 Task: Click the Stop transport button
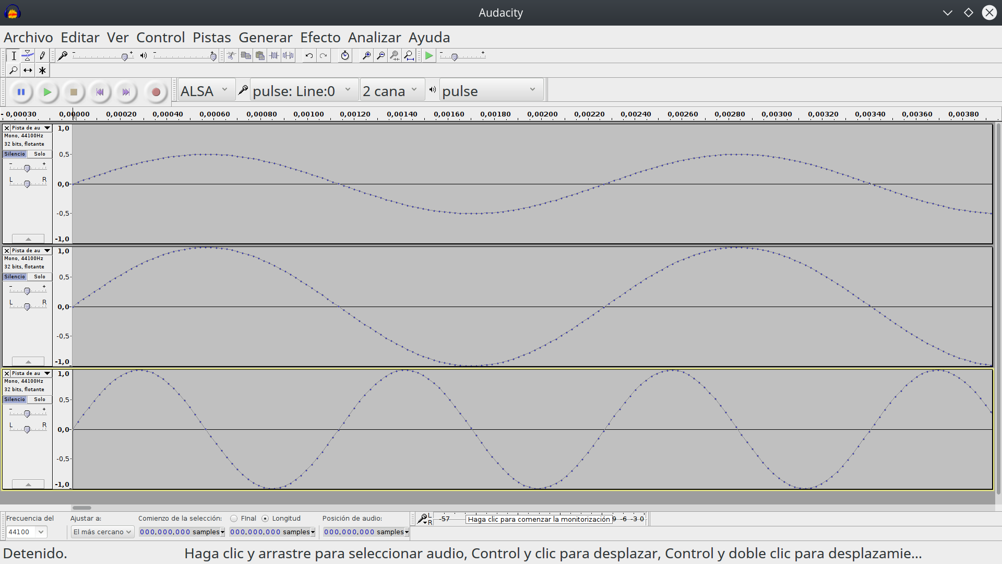coord(74,92)
